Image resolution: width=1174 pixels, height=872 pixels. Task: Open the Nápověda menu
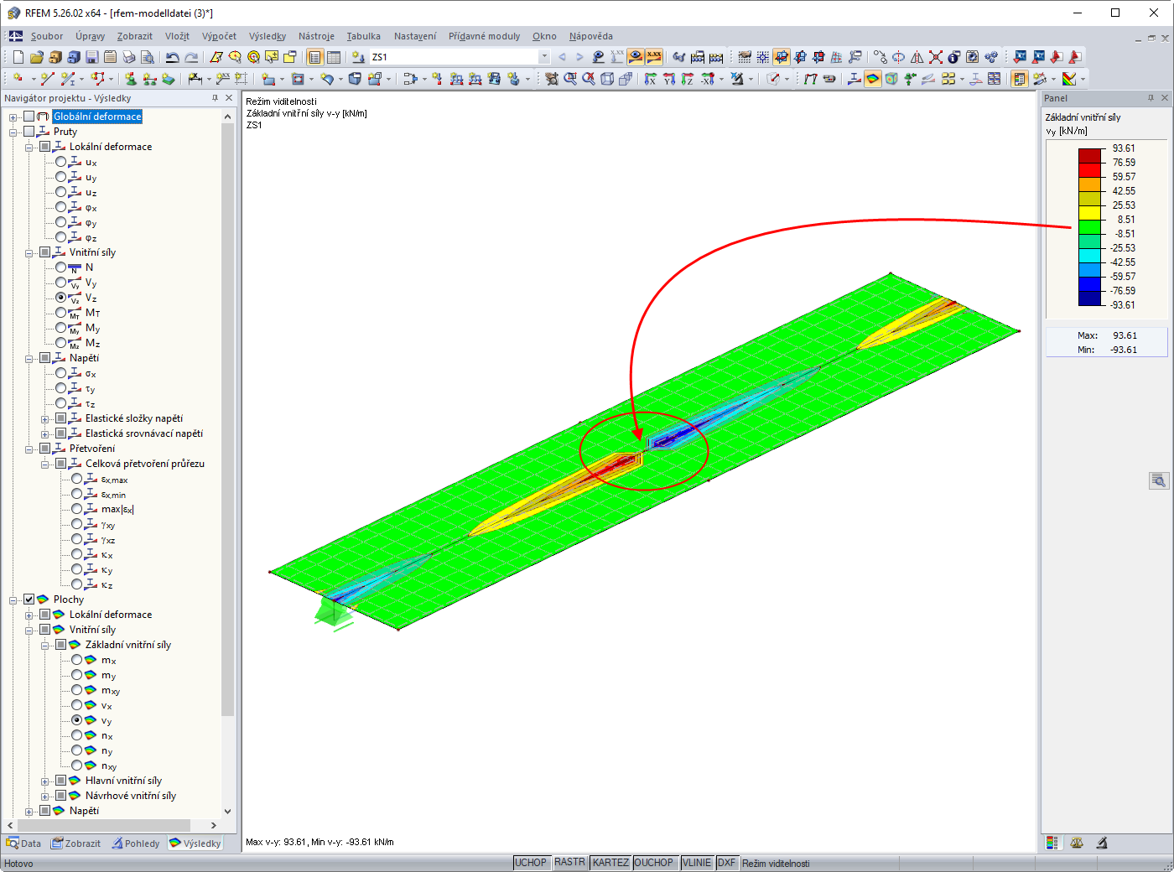click(591, 36)
